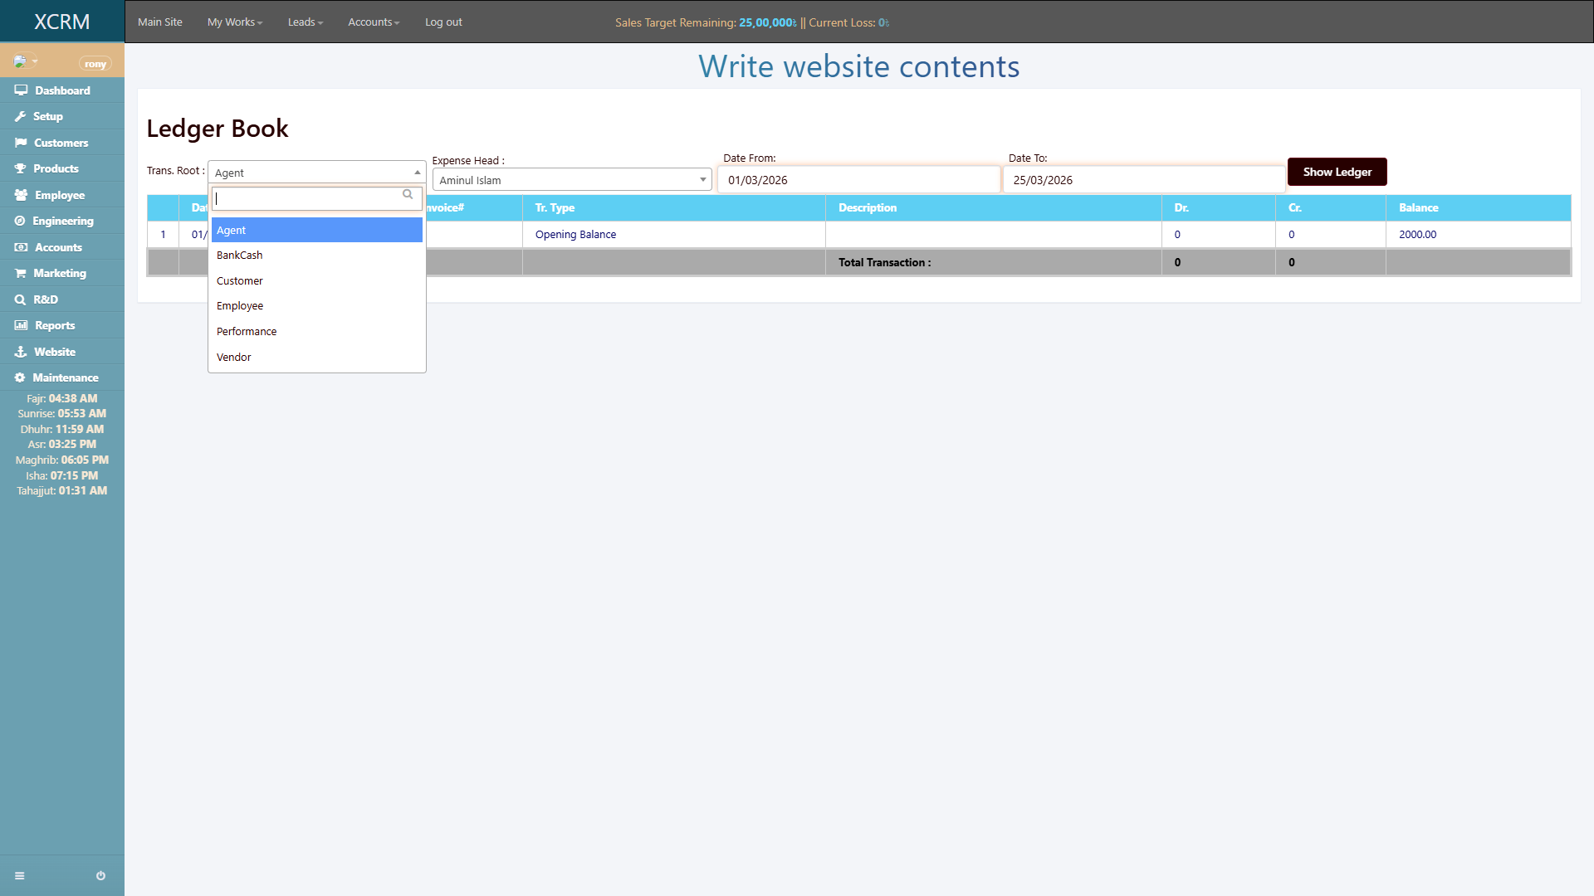The width and height of the screenshot is (1594, 896).
Task: Click the Show Ledger button
Action: point(1337,172)
